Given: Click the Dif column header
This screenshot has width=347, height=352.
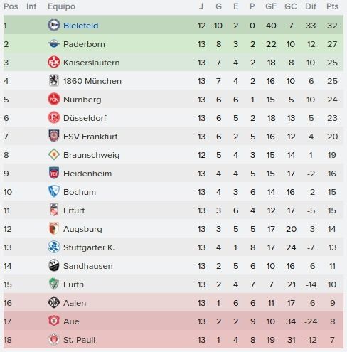Looking at the screenshot, I should 311,6.
